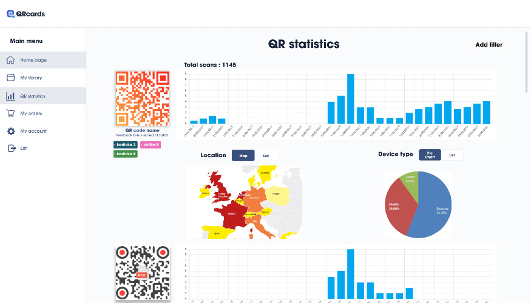The width and height of the screenshot is (531, 303).
Task: Click Add filter
Action: click(489, 45)
